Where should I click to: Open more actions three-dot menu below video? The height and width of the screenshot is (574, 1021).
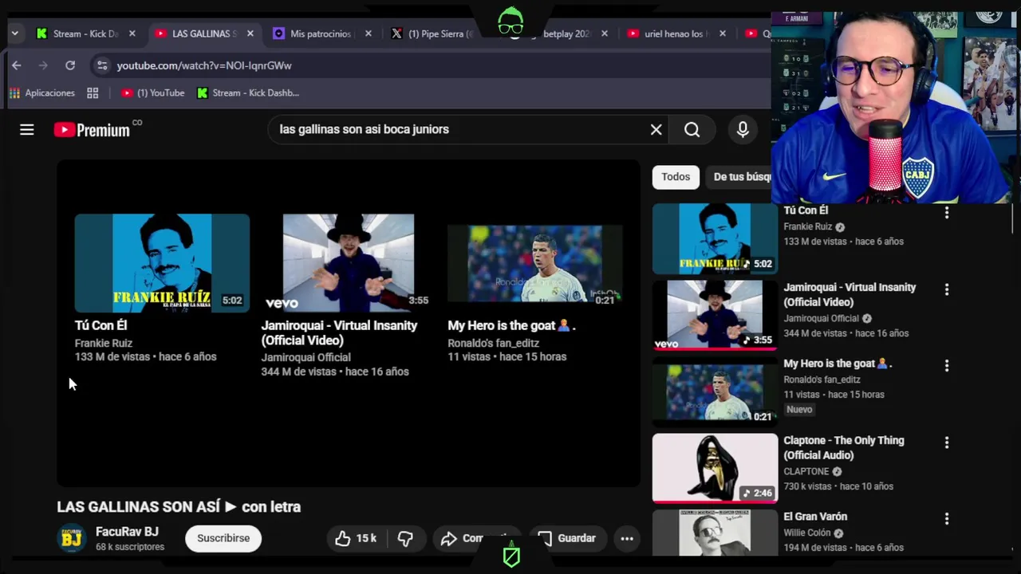(627, 539)
